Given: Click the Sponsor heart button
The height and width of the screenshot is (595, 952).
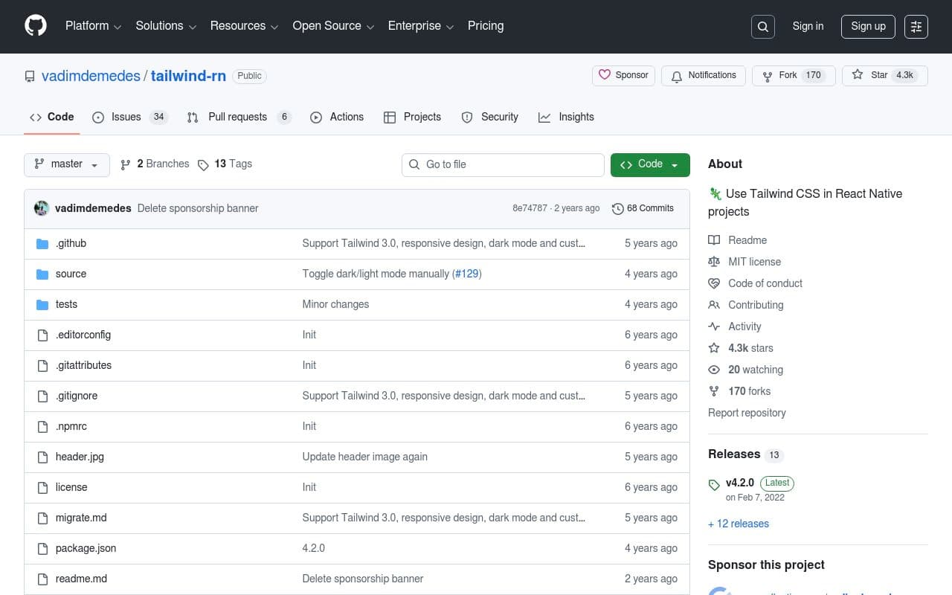Looking at the screenshot, I should tap(624, 75).
